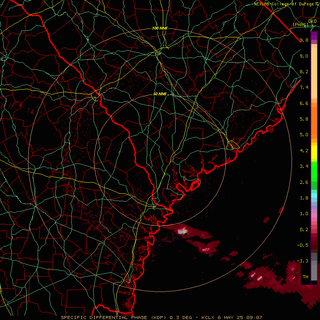Click the orange segment of the color bar
Viewport: 320px width, 320px height.
click(314, 121)
